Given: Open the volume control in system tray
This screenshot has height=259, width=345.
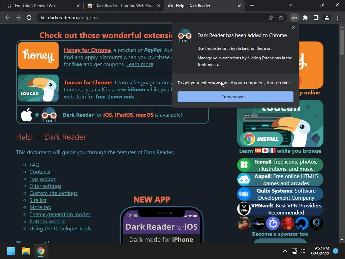Looking at the screenshot, I should click(303, 251).
